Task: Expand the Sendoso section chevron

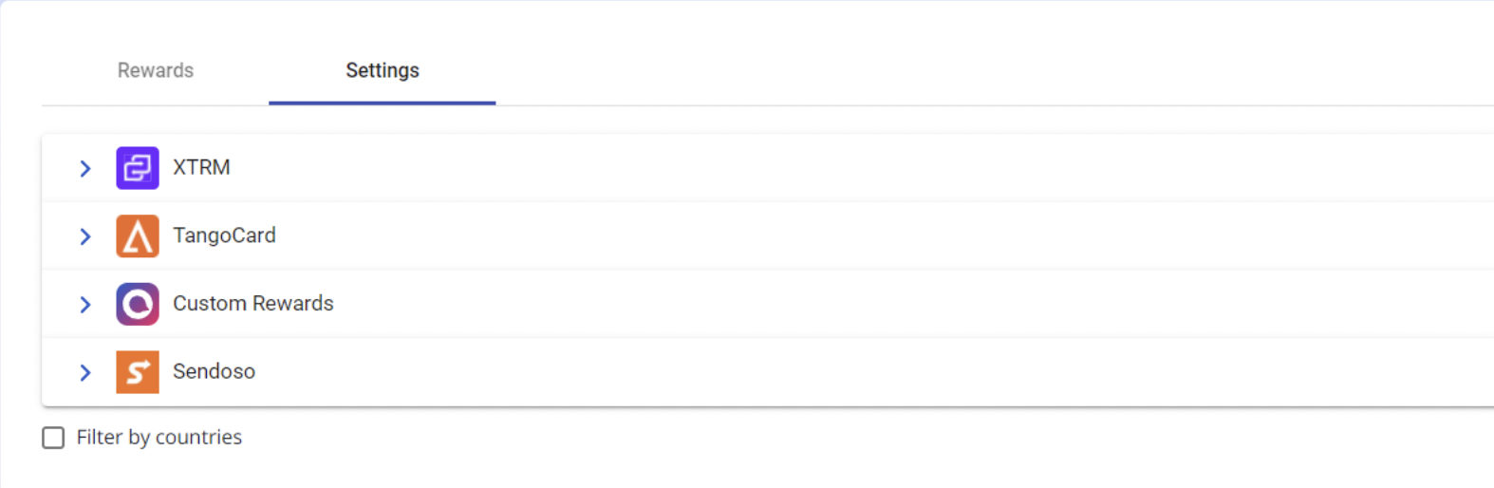Action: coord(85,372)
